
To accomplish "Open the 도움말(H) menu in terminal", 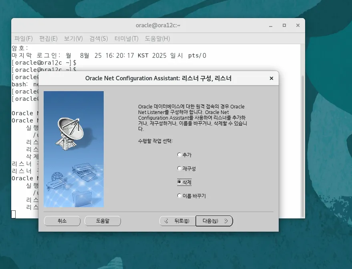I will (x=157, y=39).
